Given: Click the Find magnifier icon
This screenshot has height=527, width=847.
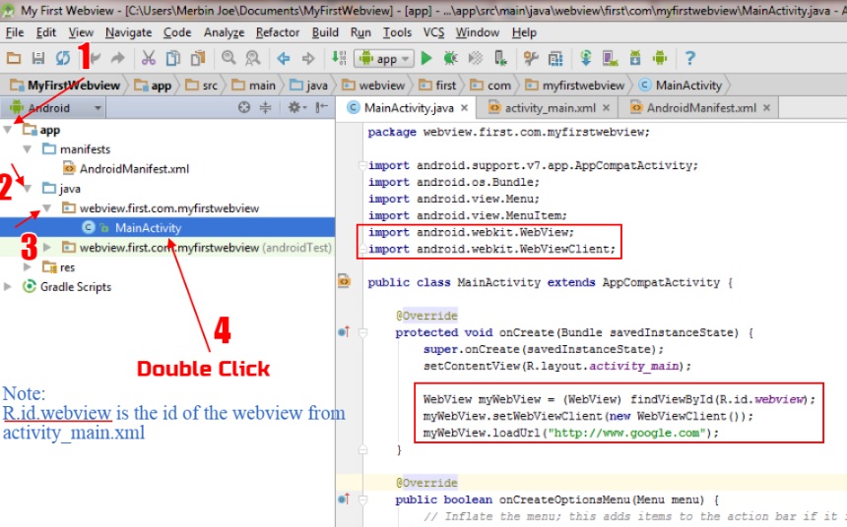Looking at the screenshot, I should [228, 58].
